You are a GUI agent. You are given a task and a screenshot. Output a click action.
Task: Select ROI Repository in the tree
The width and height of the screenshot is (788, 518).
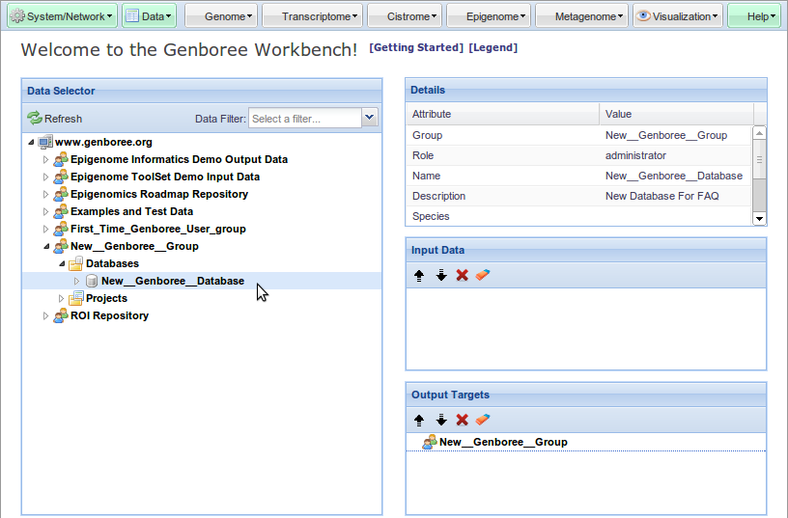109,315
